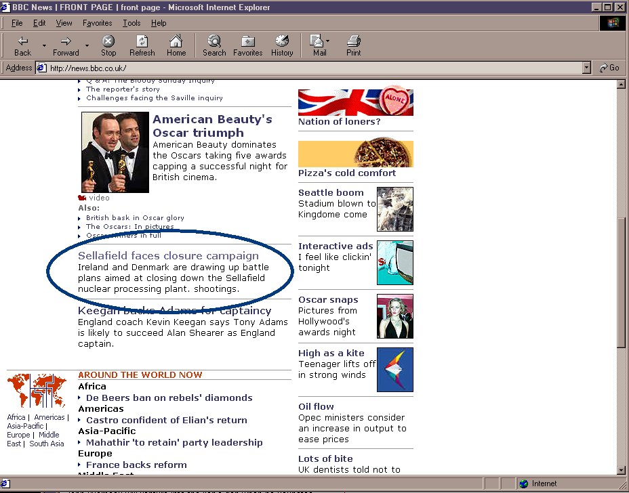Viewport: 629px width, 493px height.
Task: Stop the page from loading
Action: 108,45
